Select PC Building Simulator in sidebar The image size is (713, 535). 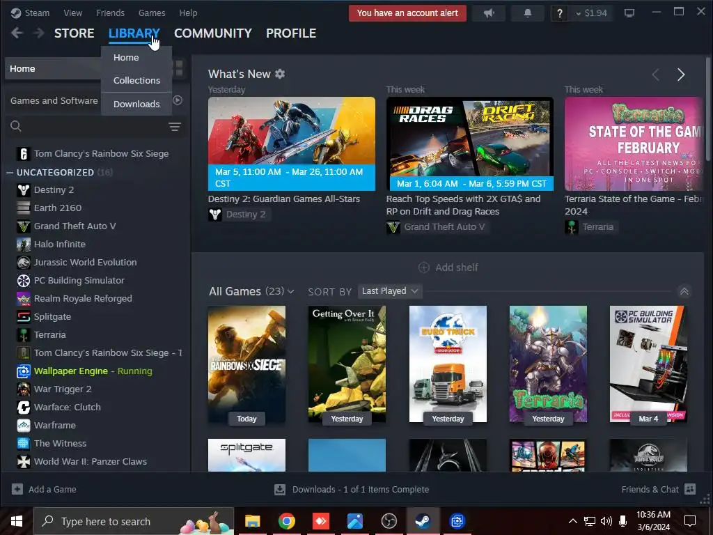tap(79, 281)
